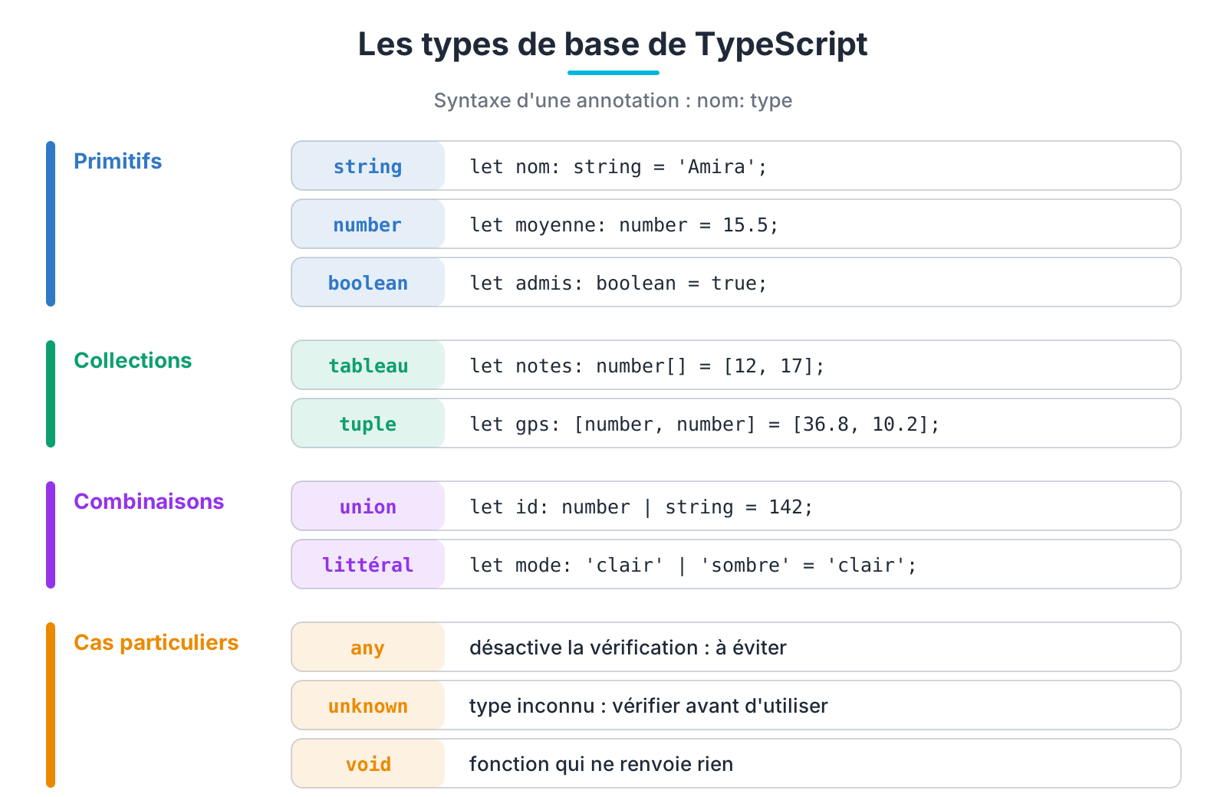Click the code 'let admis: boolean = true;'
Image resolution: width=1227 pixels, height=797 pixels.
(618, 283)
